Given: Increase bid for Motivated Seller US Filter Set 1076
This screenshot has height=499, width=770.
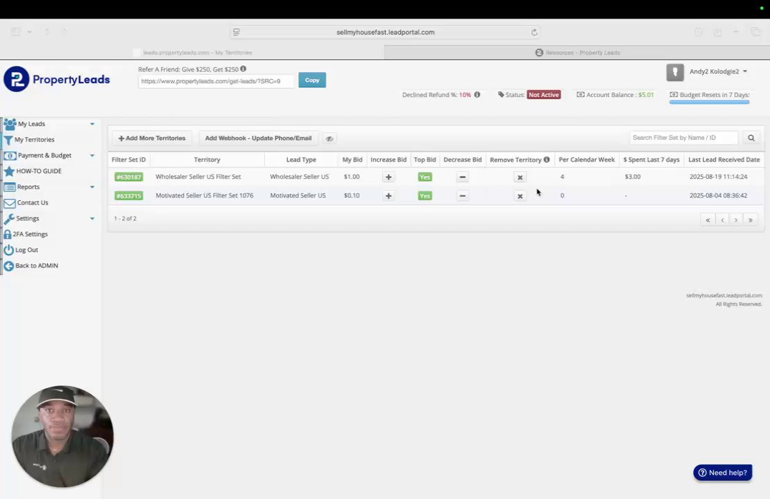Looking at the screenshot, I should 388,195.
